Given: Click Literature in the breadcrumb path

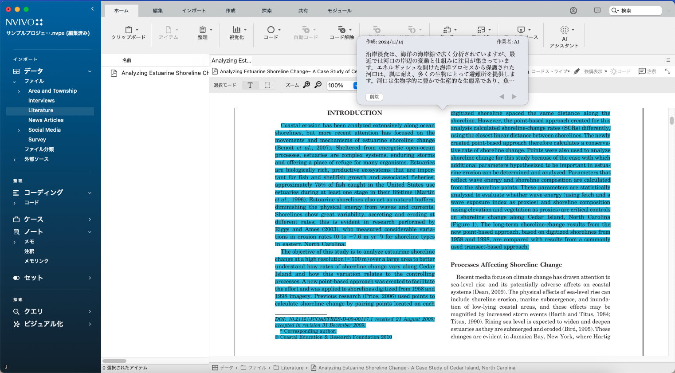Looking at the screenshot, I should [292, 368].
